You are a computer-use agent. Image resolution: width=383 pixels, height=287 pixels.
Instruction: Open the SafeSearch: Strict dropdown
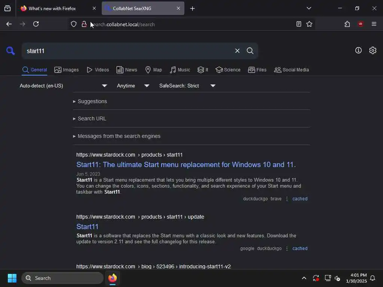point(187,86)
